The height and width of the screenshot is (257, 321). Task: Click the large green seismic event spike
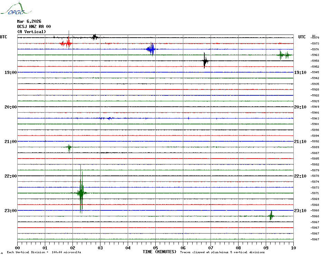point(81,193)
